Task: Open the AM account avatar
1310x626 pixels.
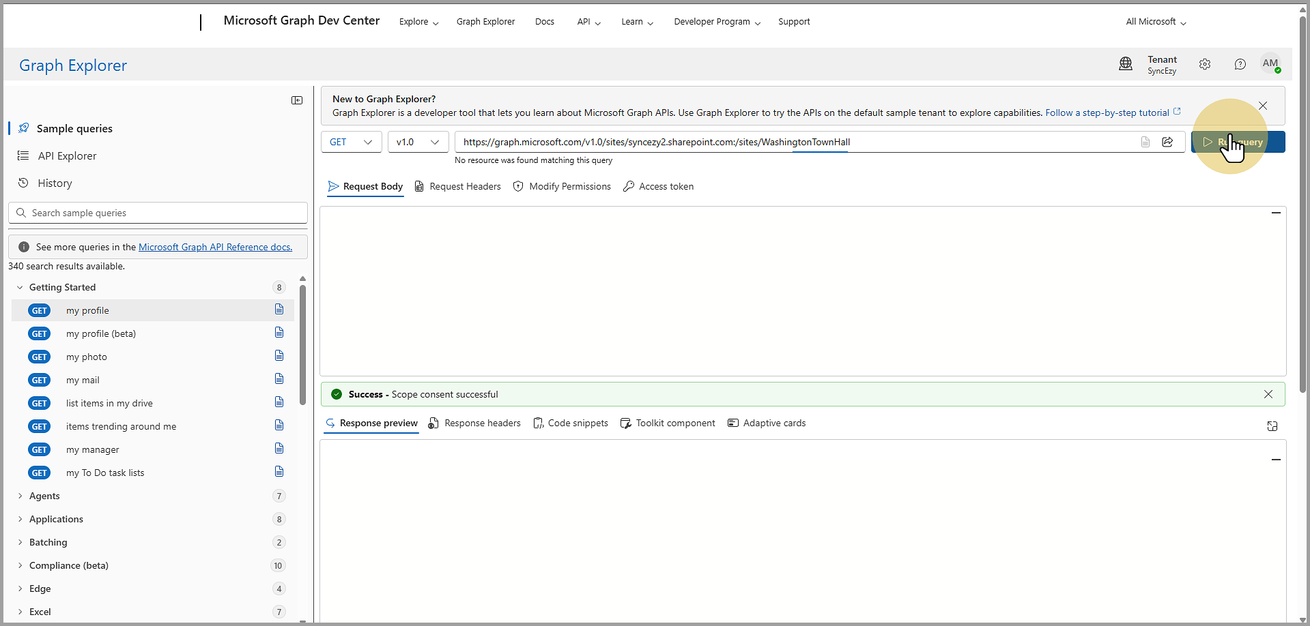Action: coord(1271,63)
